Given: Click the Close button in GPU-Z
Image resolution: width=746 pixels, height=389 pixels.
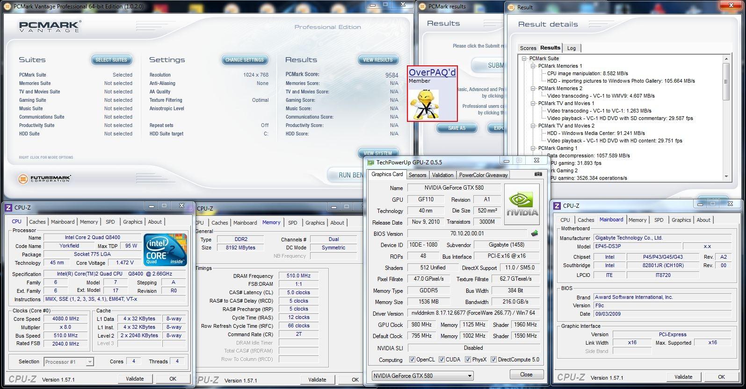Looking at the screenshot, I should (526, 375).
